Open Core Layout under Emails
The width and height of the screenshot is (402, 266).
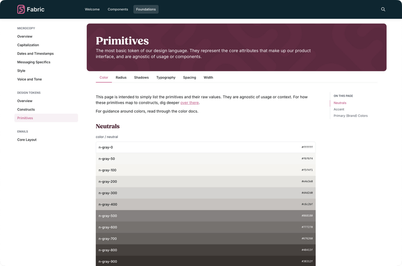pyautogui.click(x=27, y=139)
